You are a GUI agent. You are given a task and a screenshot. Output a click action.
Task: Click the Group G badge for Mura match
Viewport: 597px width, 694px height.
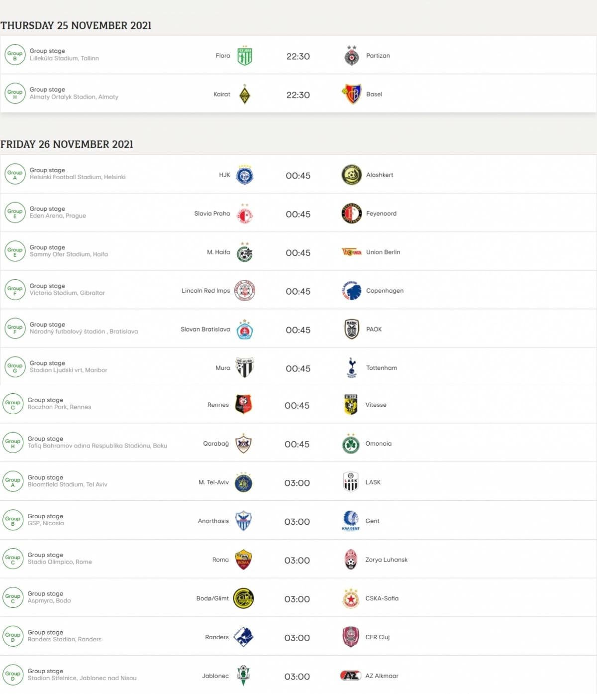click(x=15, y=367)
